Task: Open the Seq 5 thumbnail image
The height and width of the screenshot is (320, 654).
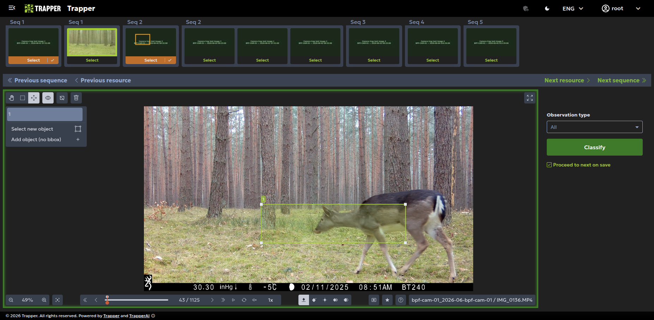Action: [x=491, y=42]
